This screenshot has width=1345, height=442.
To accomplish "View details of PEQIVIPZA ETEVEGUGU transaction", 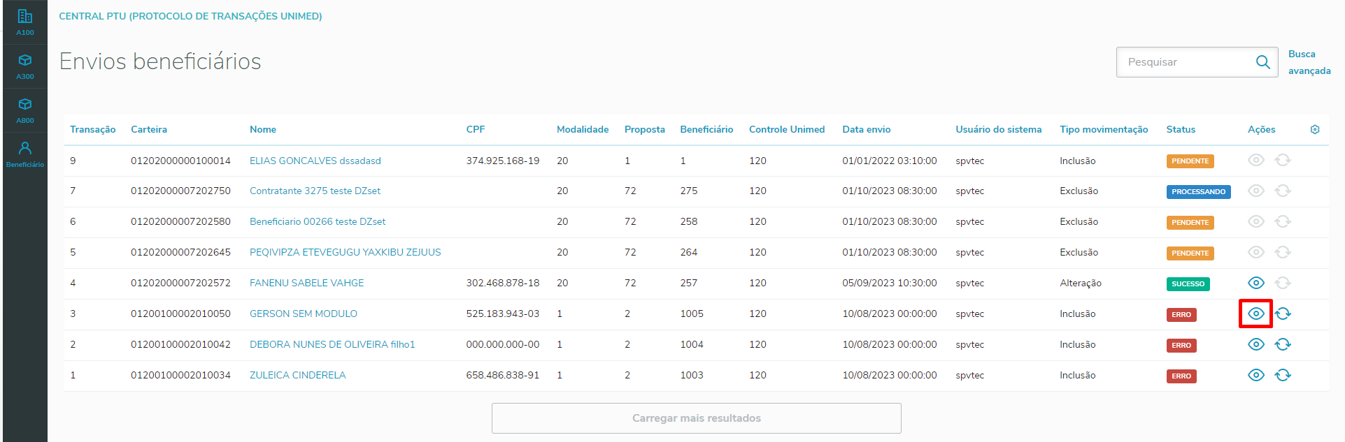I will pos(1256,252).
